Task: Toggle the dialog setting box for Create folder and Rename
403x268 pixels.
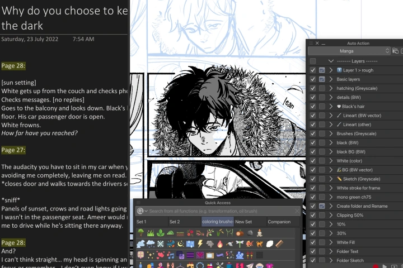Action: (322, 206)
